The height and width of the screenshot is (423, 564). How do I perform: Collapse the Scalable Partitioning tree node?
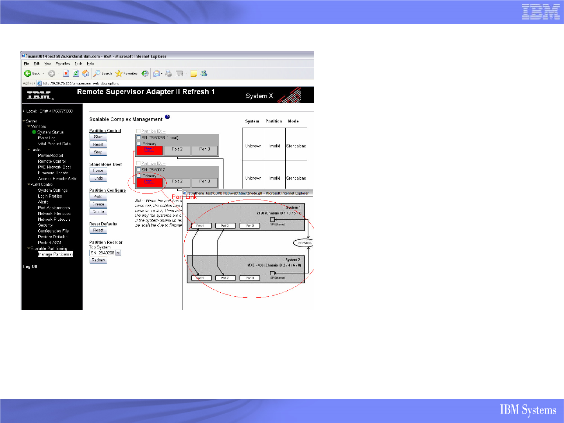tap(29, 248)
